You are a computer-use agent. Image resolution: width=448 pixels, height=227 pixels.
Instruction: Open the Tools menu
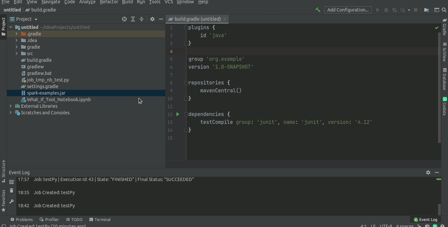[x=154, y=2]
